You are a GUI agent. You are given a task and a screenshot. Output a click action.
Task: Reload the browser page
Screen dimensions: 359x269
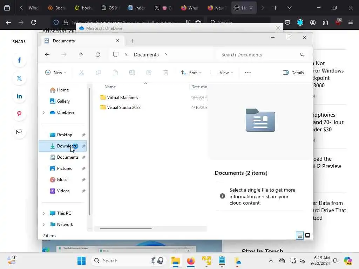pos(34,22)
